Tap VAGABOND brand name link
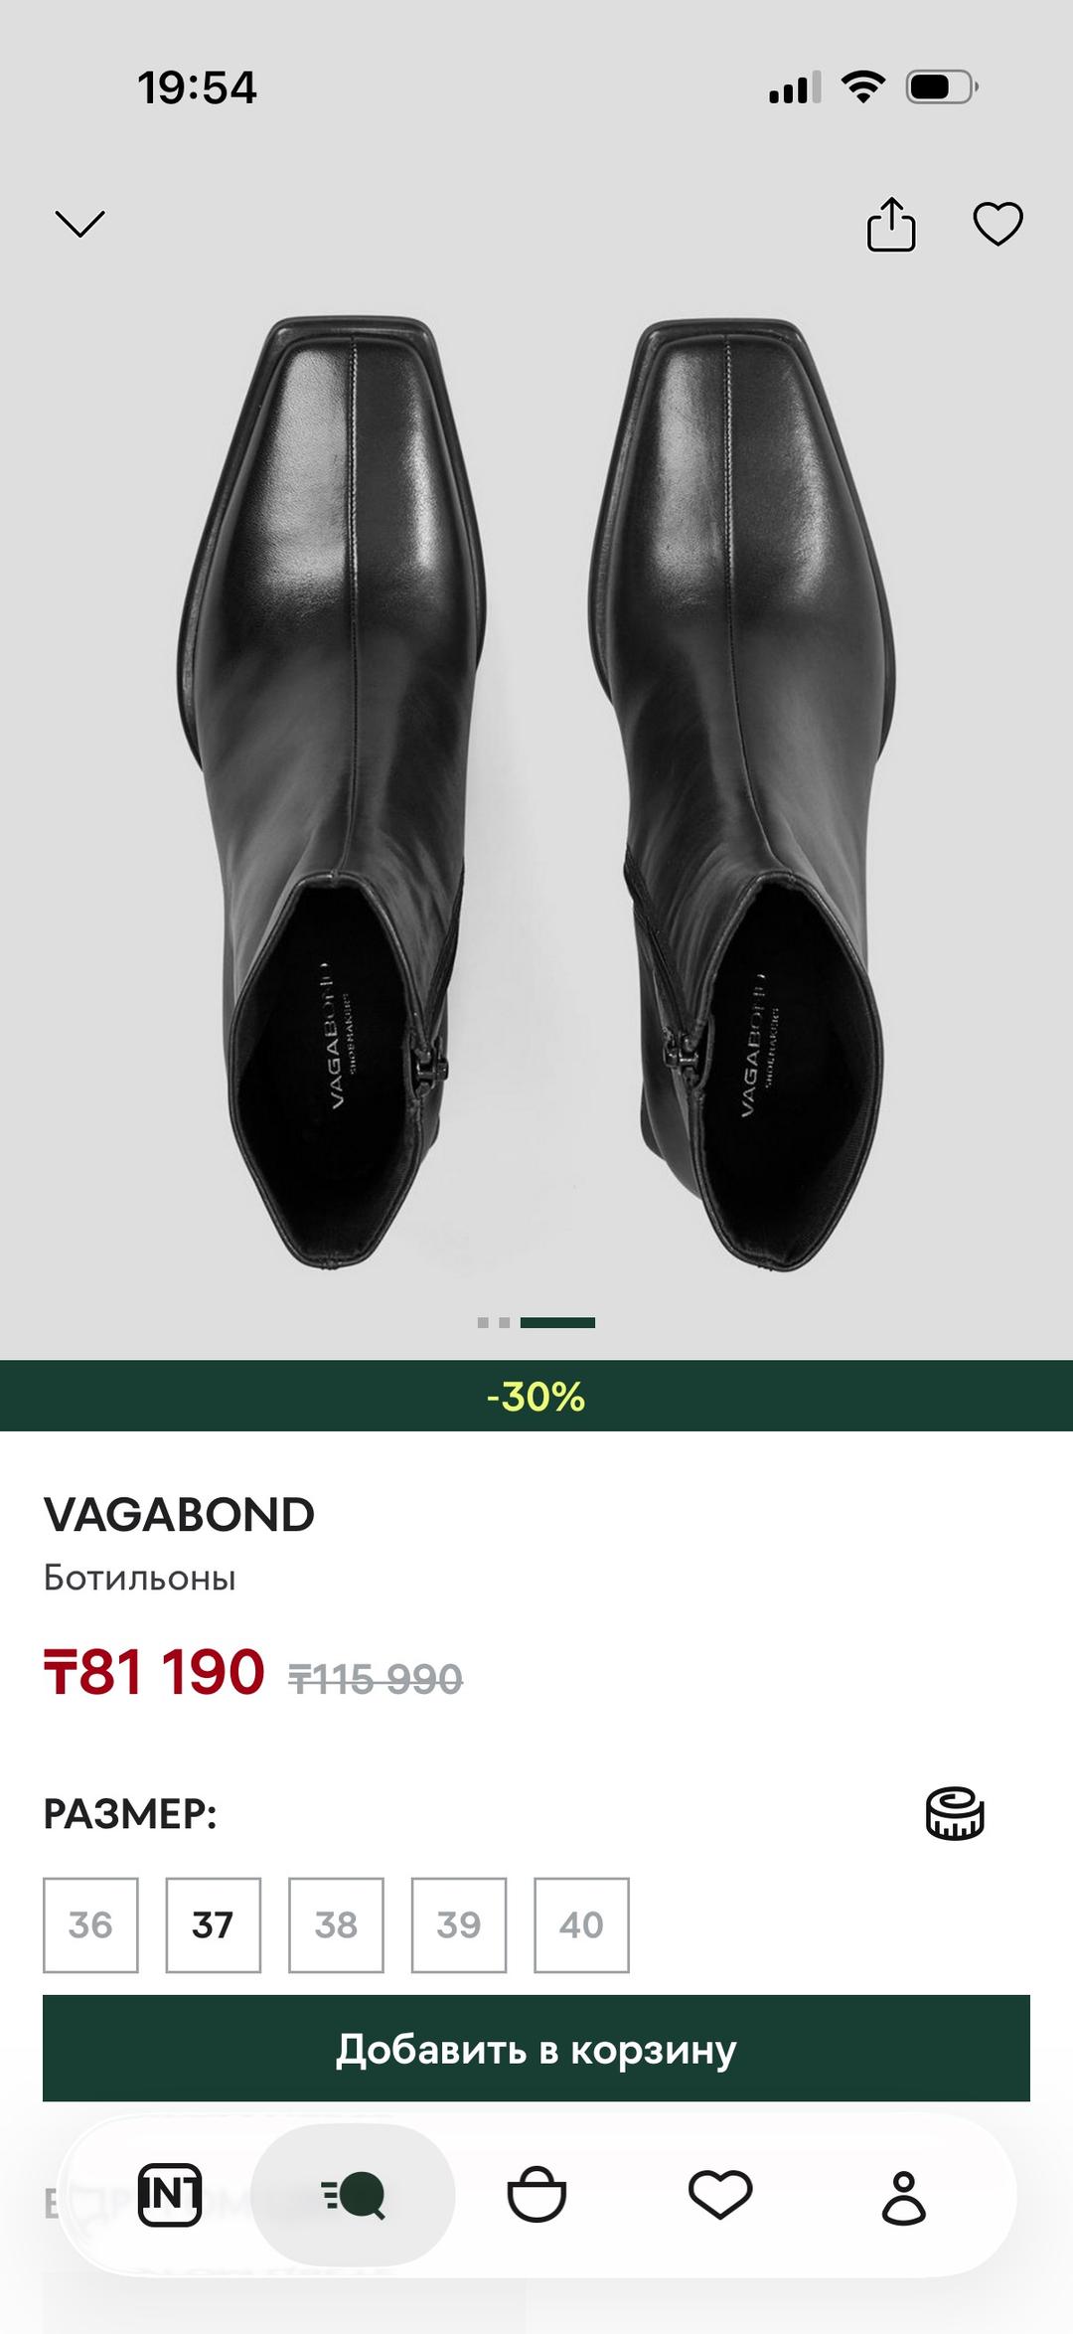This screenshot has width=1073, height=2334. [x=179, y=1515]
